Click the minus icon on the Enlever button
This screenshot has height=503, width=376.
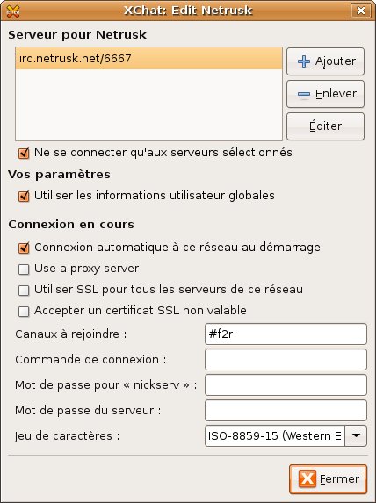pos(304,94)
